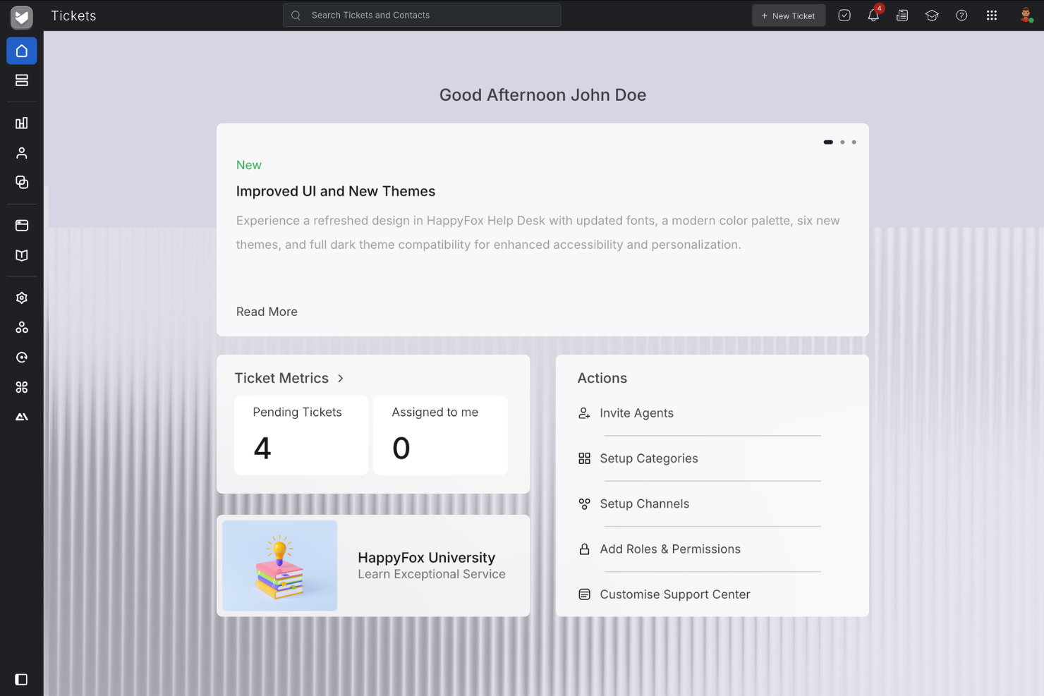
Task: Collapse the sidebar using the bottom panel icon
Action: point(21,679)
